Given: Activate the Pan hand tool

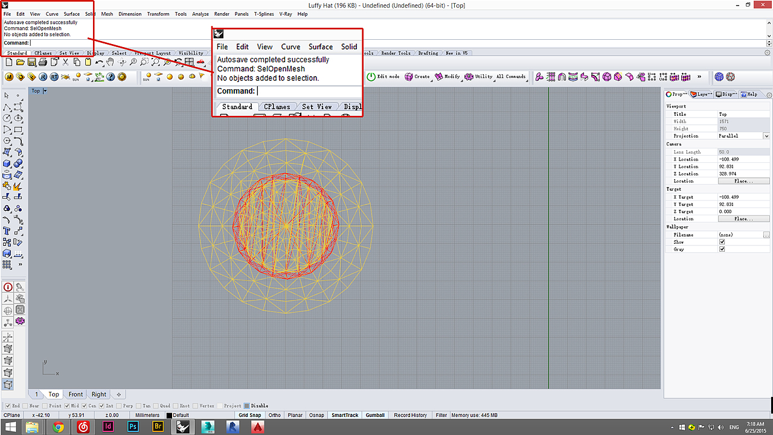Looking at the screenshot, I should click(x=111, y=62).
